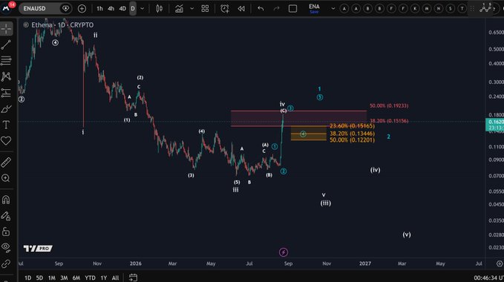Toggle magnet mode on the chart
This screenshot has height=282, width=504.
pos(6,200)
